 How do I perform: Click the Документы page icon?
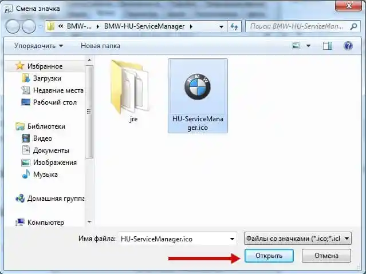[x=26, y=150]
